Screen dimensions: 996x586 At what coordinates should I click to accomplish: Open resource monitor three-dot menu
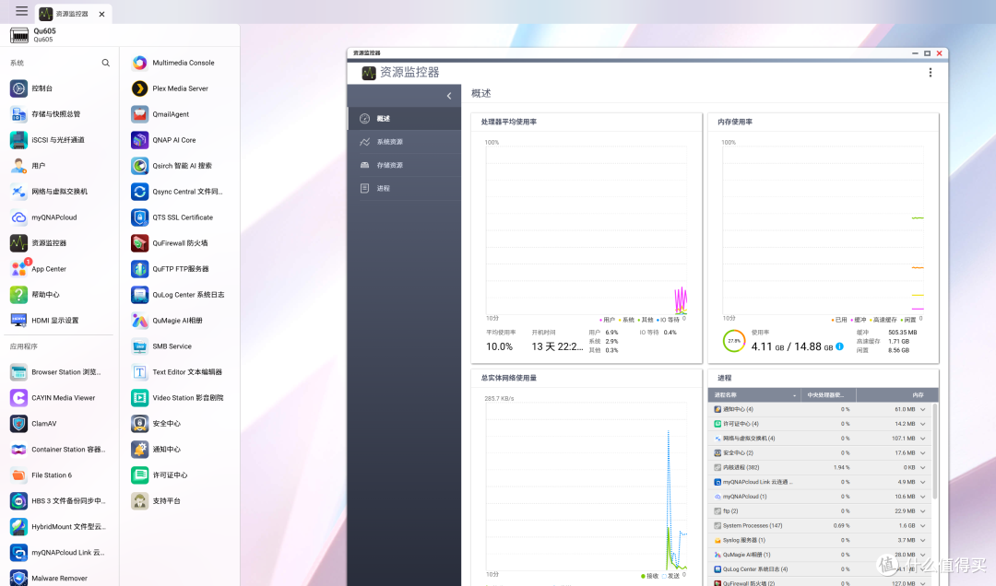pyautogui.click(x=930, y=73)
